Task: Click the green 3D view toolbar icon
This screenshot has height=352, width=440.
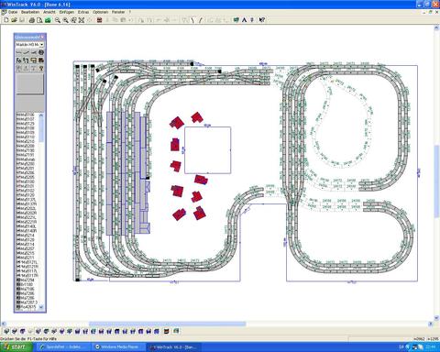Action: coord(48,20)
